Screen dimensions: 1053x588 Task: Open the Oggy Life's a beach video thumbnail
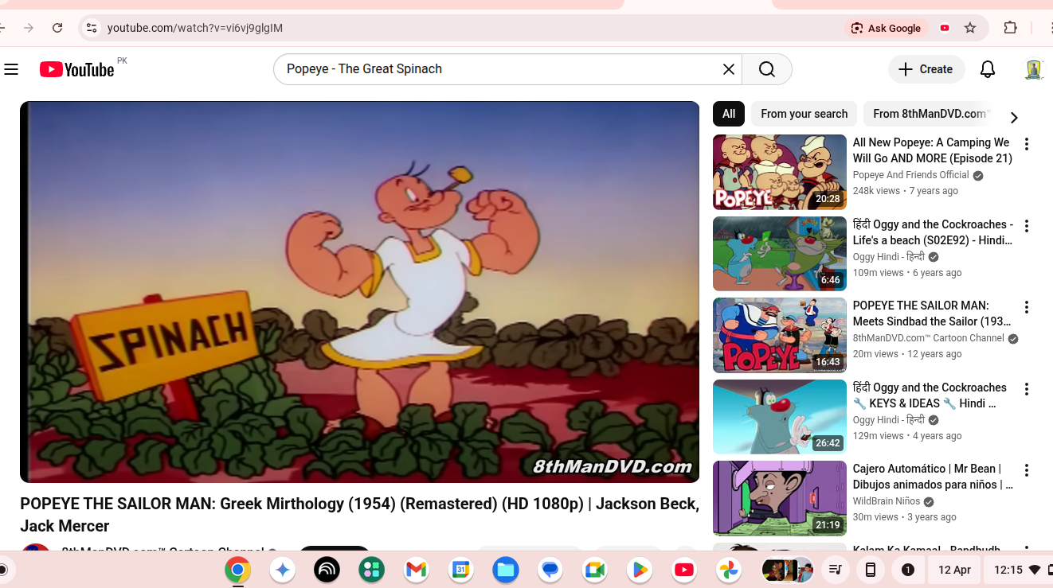(x=779, y=254)
